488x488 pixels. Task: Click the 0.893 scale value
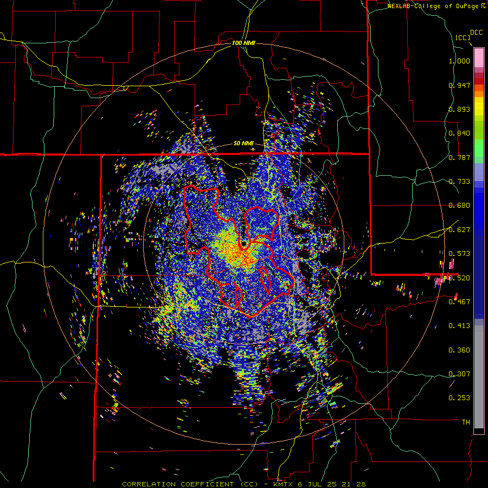pyautogui.click(x=459, y=109)
